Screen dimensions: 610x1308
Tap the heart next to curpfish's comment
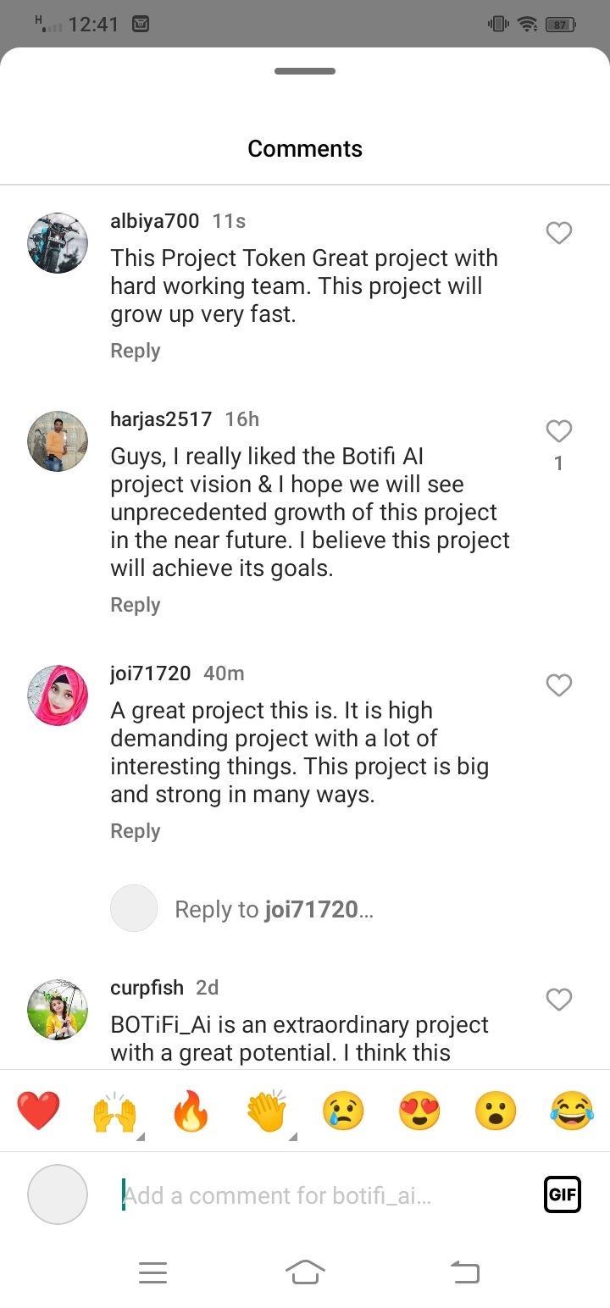click(x=559, y=1000)
